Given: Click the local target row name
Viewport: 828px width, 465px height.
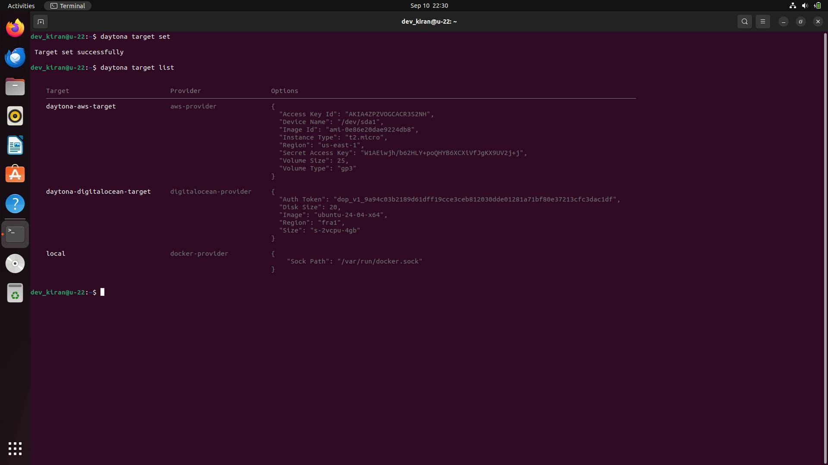Looking at the screenshot, I should tap(56, 254).
